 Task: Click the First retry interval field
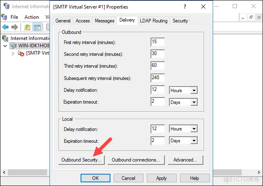click(x=157, y=42)
